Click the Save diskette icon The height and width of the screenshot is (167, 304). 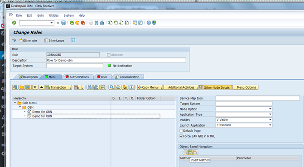click(x=63, y=23)
